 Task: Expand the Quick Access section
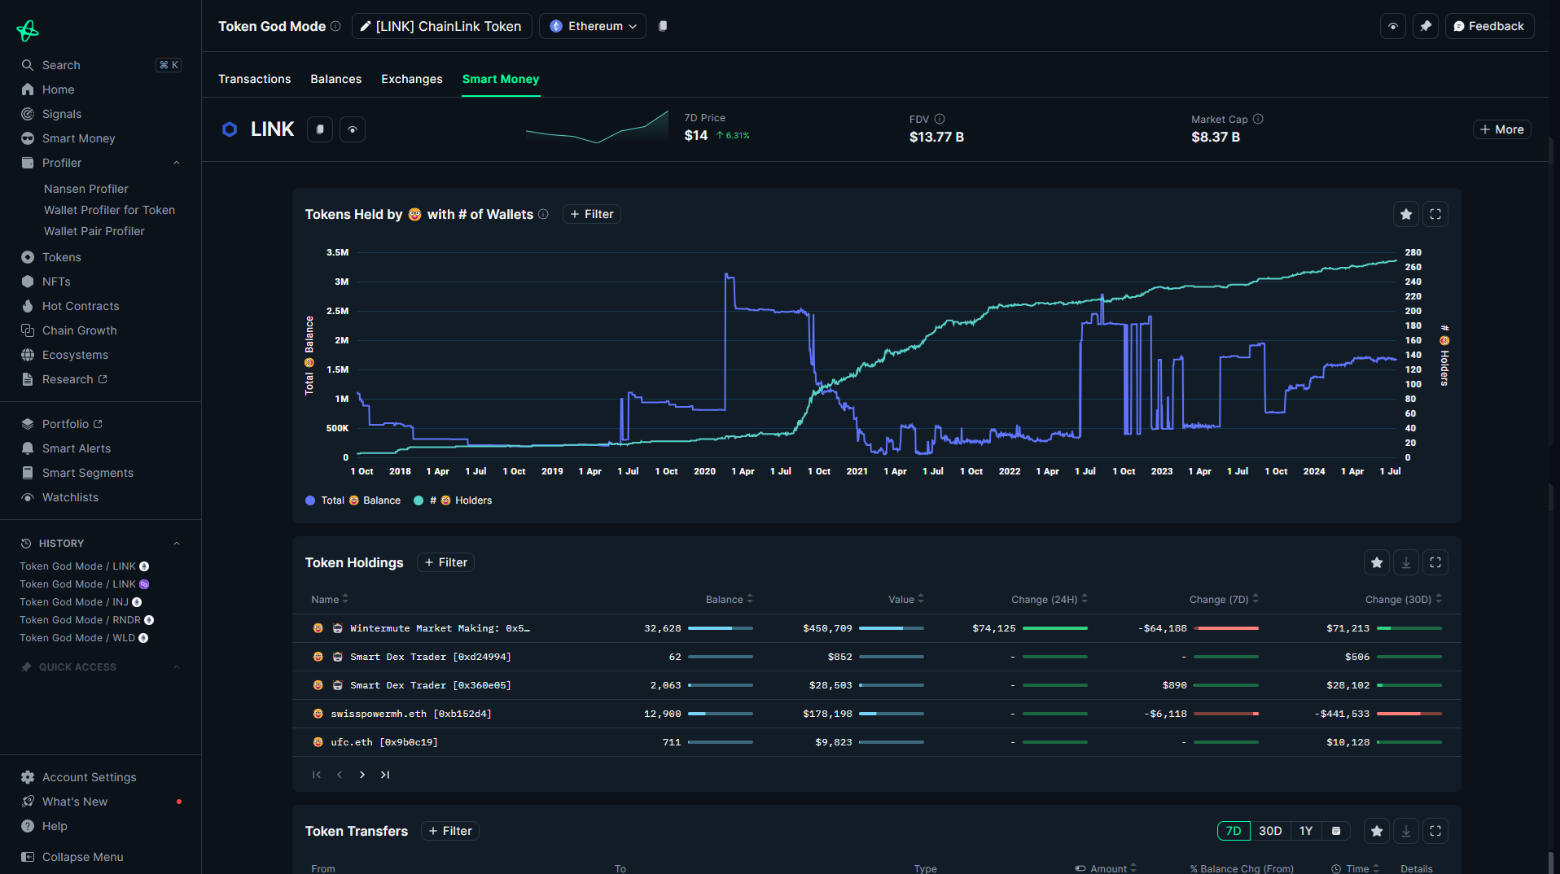176,667
